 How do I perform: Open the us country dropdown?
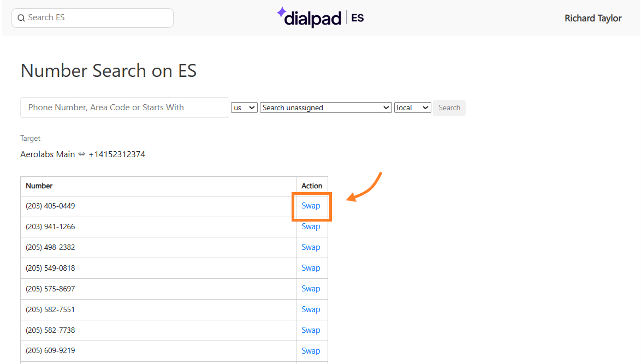[x=244, y=108]
